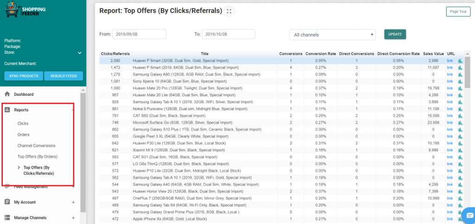The width and height of the screenshot is (475, 224).
Task: Open chart icon for Huawei P10 Lite row
Action: click(461, 171)
